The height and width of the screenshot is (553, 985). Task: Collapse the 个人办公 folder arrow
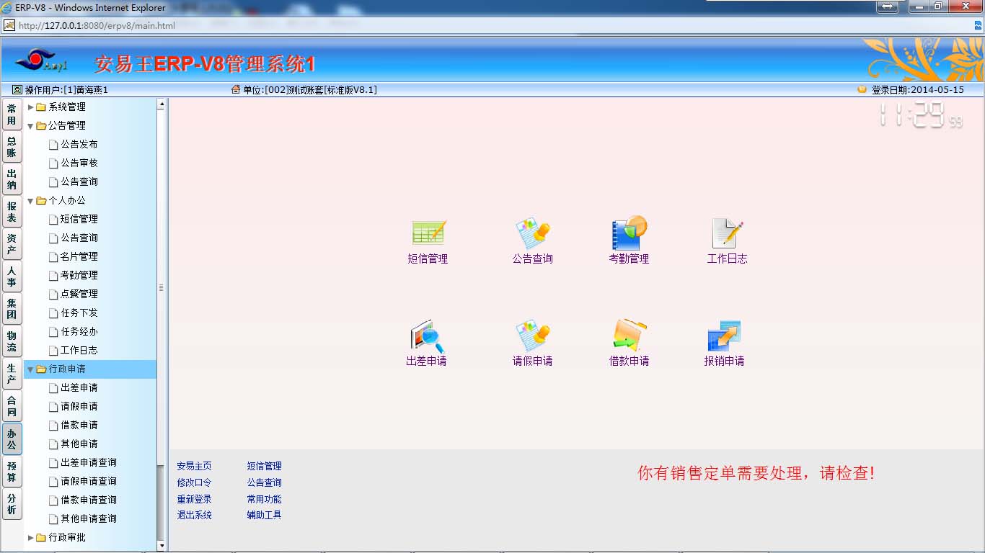tap(31, 201)
